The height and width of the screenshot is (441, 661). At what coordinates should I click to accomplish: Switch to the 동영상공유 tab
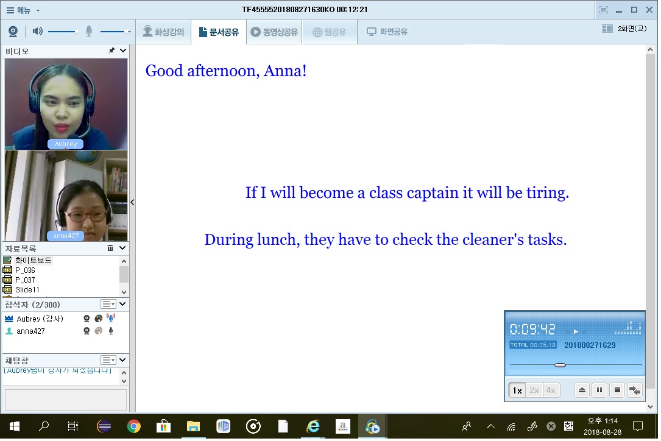coord(274,32)
